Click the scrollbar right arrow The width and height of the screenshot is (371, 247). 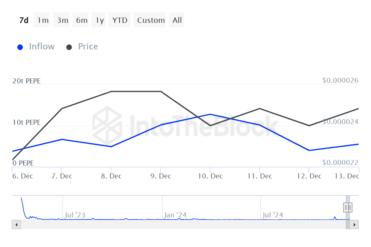click(x=354, y=224)
